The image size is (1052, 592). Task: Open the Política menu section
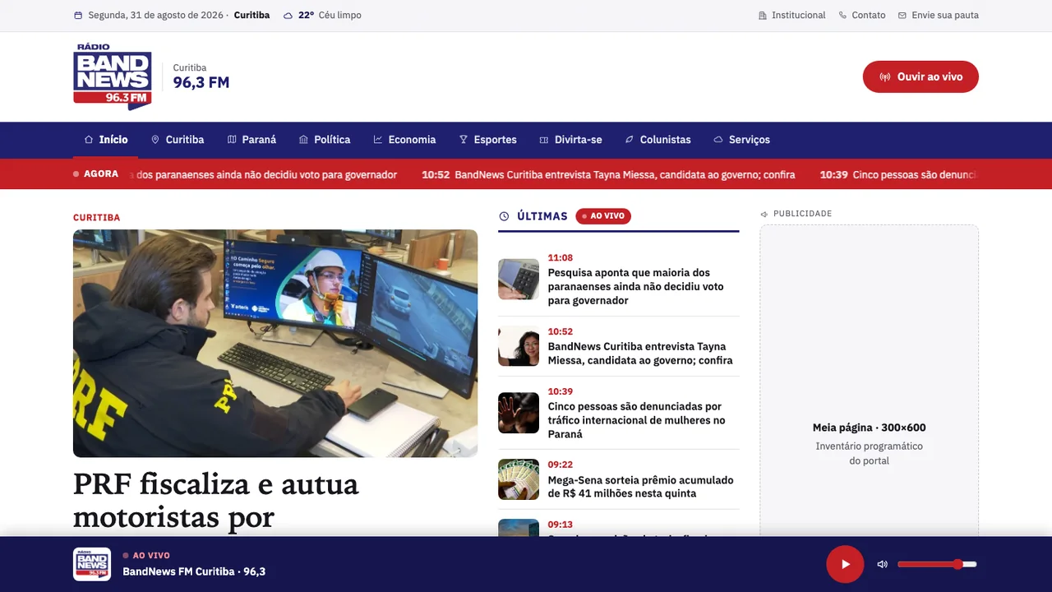325,140
